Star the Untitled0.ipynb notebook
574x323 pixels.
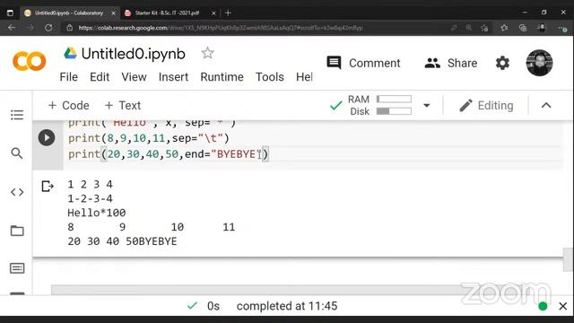207,54
